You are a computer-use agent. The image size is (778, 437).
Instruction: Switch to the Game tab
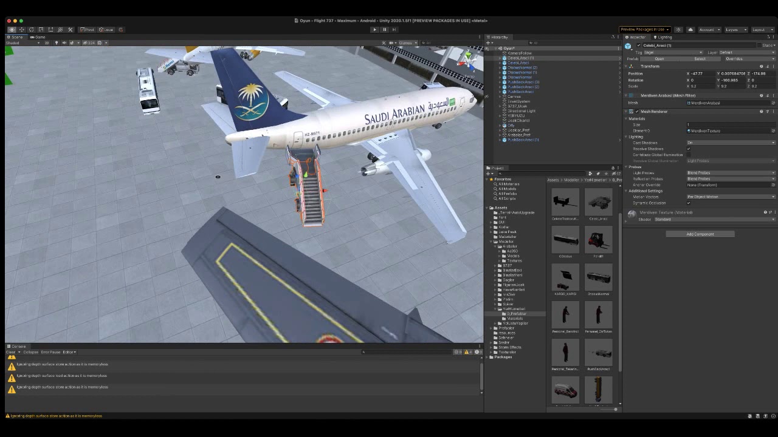pyautogui.click(x=38, y=37)
